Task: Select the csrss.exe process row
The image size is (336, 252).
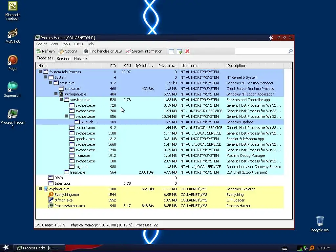Action: [x=160, y=89]
